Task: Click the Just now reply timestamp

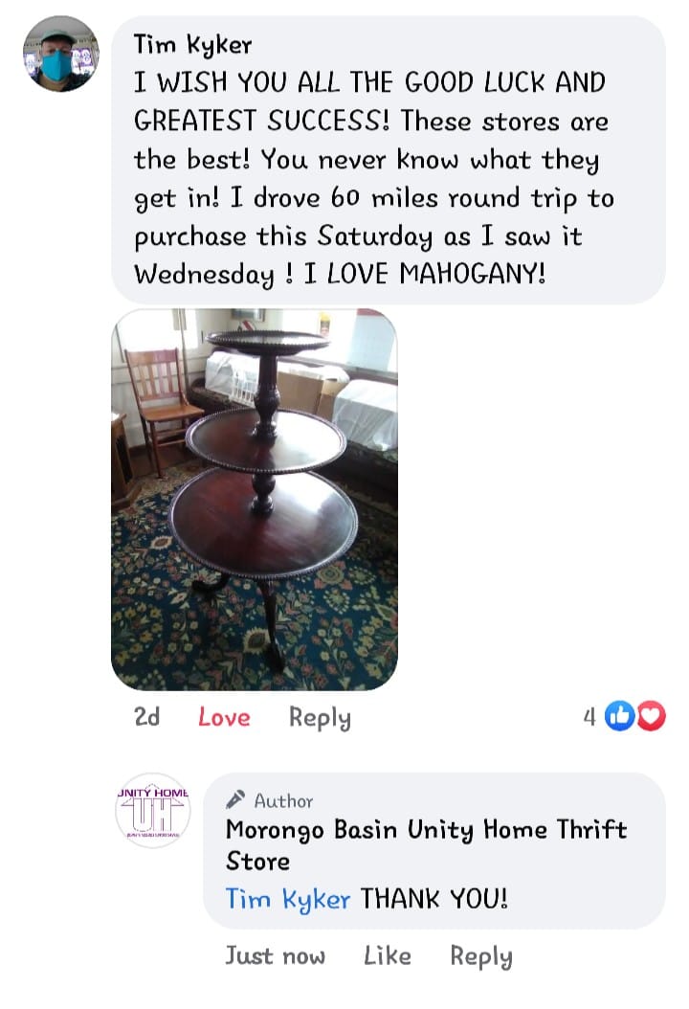Action: (276, 955)
